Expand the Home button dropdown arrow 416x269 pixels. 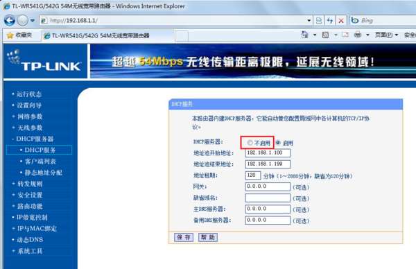click(315, 35)
